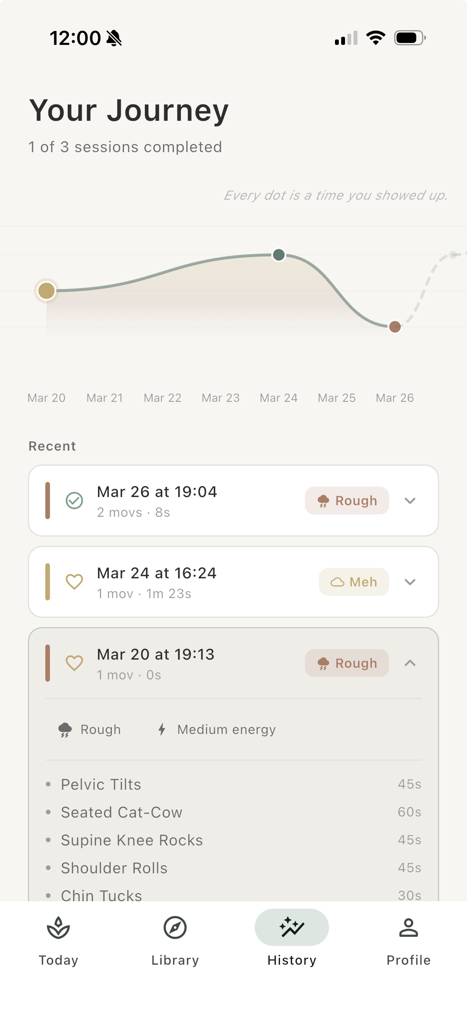The width and height of the screenshot is (467, 1015).
Task: Click the green checkmark on Mar 26 session
Action: tap(75, 501)
